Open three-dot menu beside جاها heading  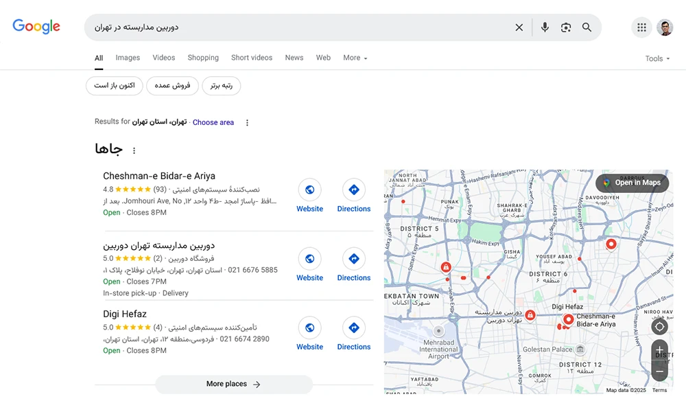(x=134, y=150)
